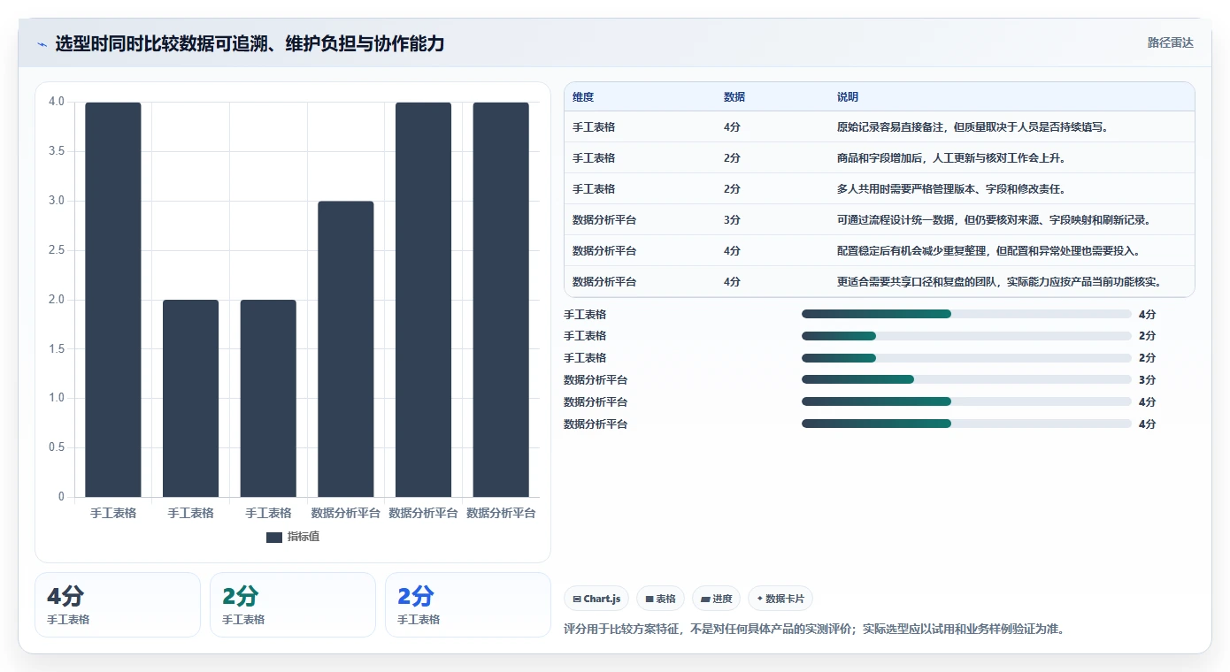
Task: Click the 手工表格 progress bar showing 4分
Action: point(966,314)
